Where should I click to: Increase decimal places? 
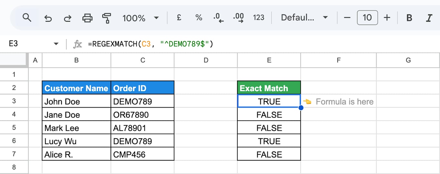239,18
